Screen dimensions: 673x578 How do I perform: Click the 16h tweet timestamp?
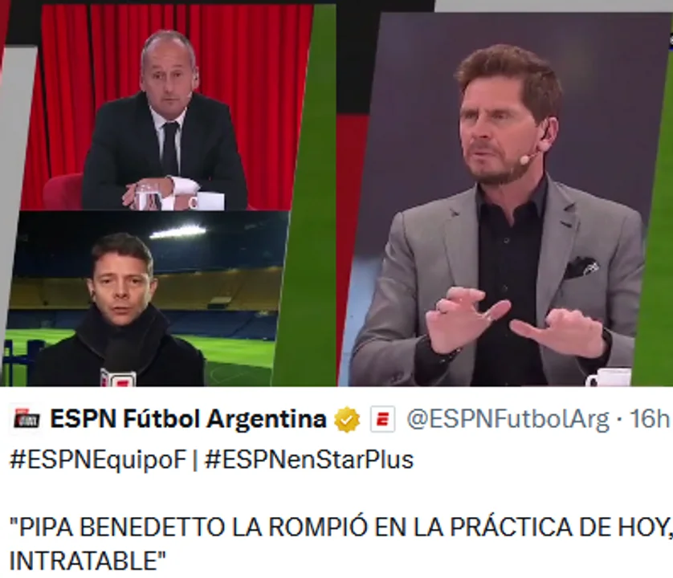[x=648, y=419]
